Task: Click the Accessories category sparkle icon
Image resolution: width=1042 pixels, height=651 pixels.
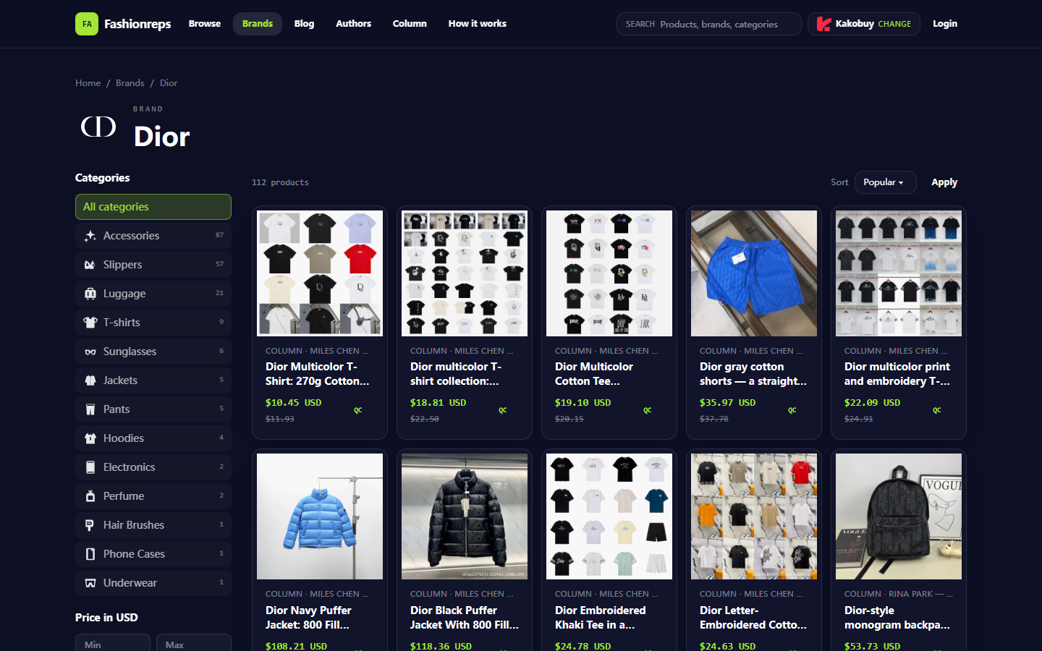Action: pyautogui.click(x=90, y=236)
